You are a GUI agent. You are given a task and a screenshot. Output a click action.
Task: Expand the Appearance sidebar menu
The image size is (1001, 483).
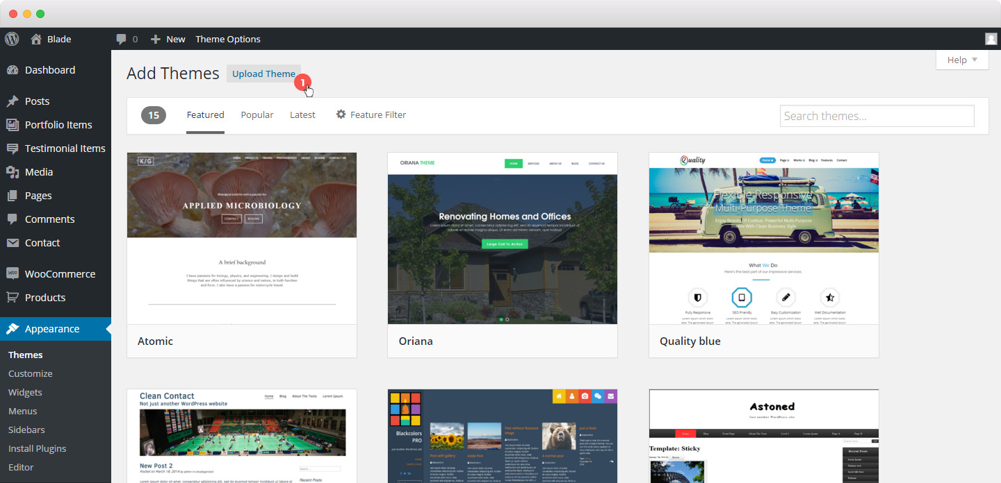[x=52, y=329]
